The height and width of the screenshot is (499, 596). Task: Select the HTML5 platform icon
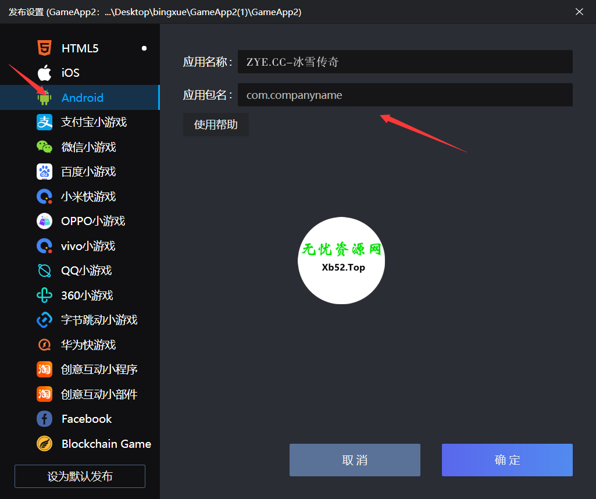44,48
